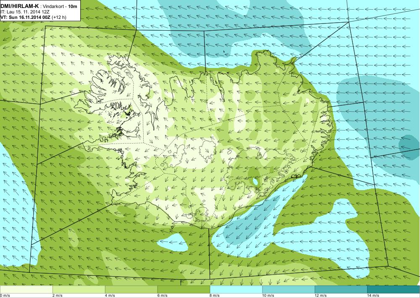
Task: Click the '10 m/s' legend label
Action: click(268, 295)
